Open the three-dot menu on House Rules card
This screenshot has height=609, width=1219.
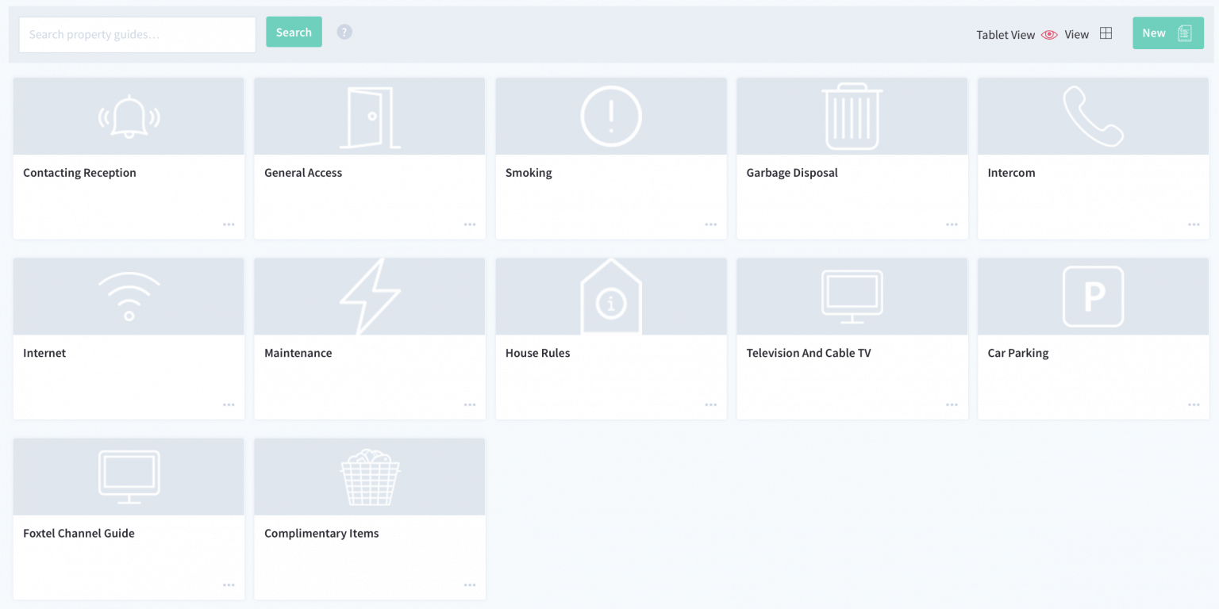click(x=710, y=405)
